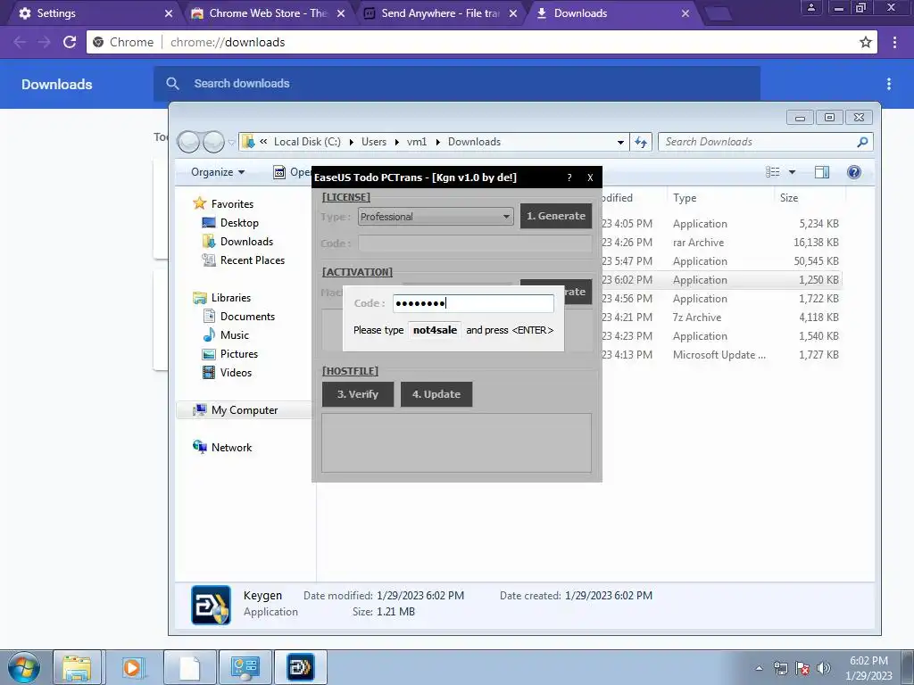Click the Explorer forward navigation button
This screenshot has height=685, width=914.
pyautogui.click(x=213, y=142)
